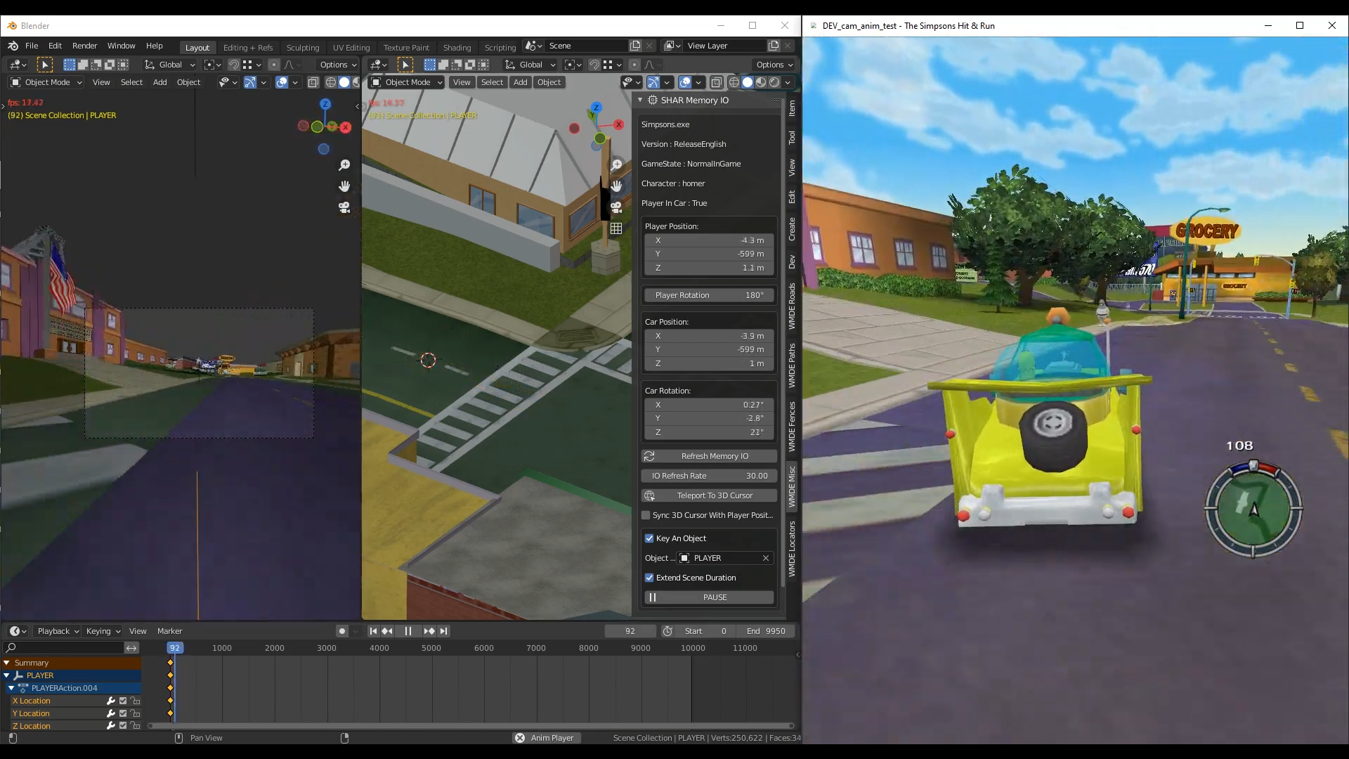The image size is (1349, 759).
Task: Toggle use preview range stopwatch icon
Action: tap(667, 631)
